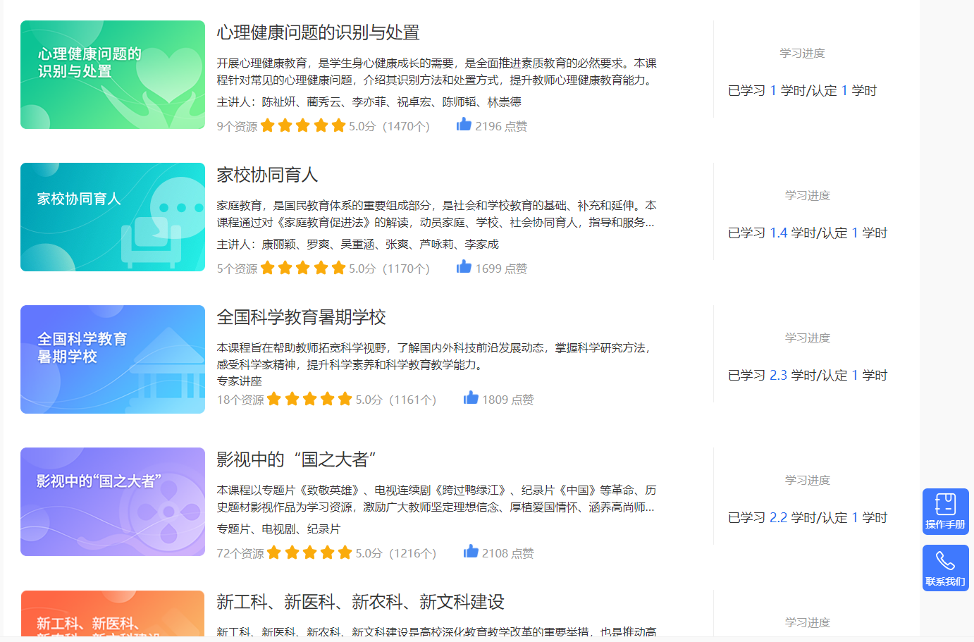Open the 操作手册 manual button
The image size is (974, 642).
pyautogui.click(x=945, y=511)
